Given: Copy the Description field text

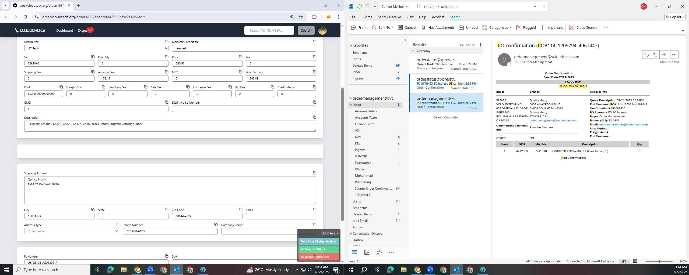Looking at the screenshot, I should click(x=314, y=117).
